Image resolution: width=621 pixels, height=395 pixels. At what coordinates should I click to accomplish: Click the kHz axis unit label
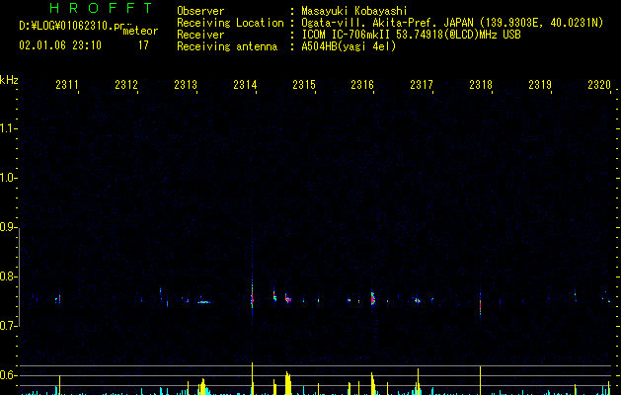click(9, 80)
